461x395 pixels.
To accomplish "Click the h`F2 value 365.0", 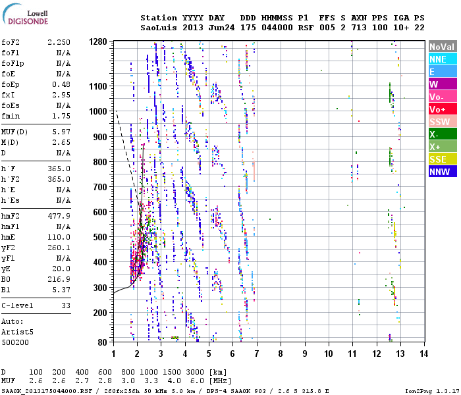I will point(59,179).
